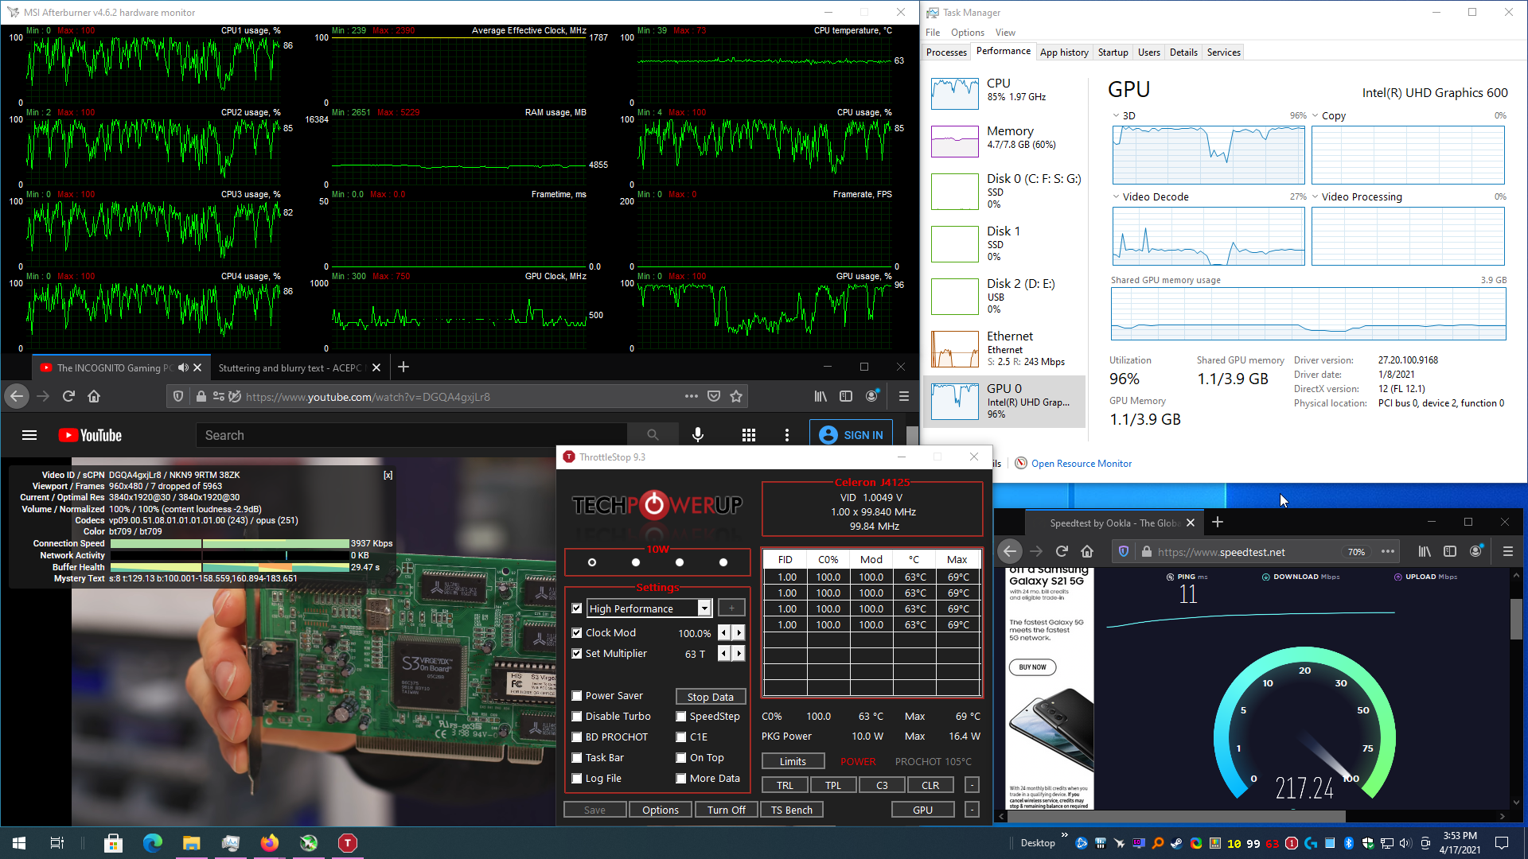Image resolution: width=1528 pixels, height=859 pixels.
Task: Uncheck Clock Mod in ThrottleStop
Action: pyautogui.click(x=577, y=633)
